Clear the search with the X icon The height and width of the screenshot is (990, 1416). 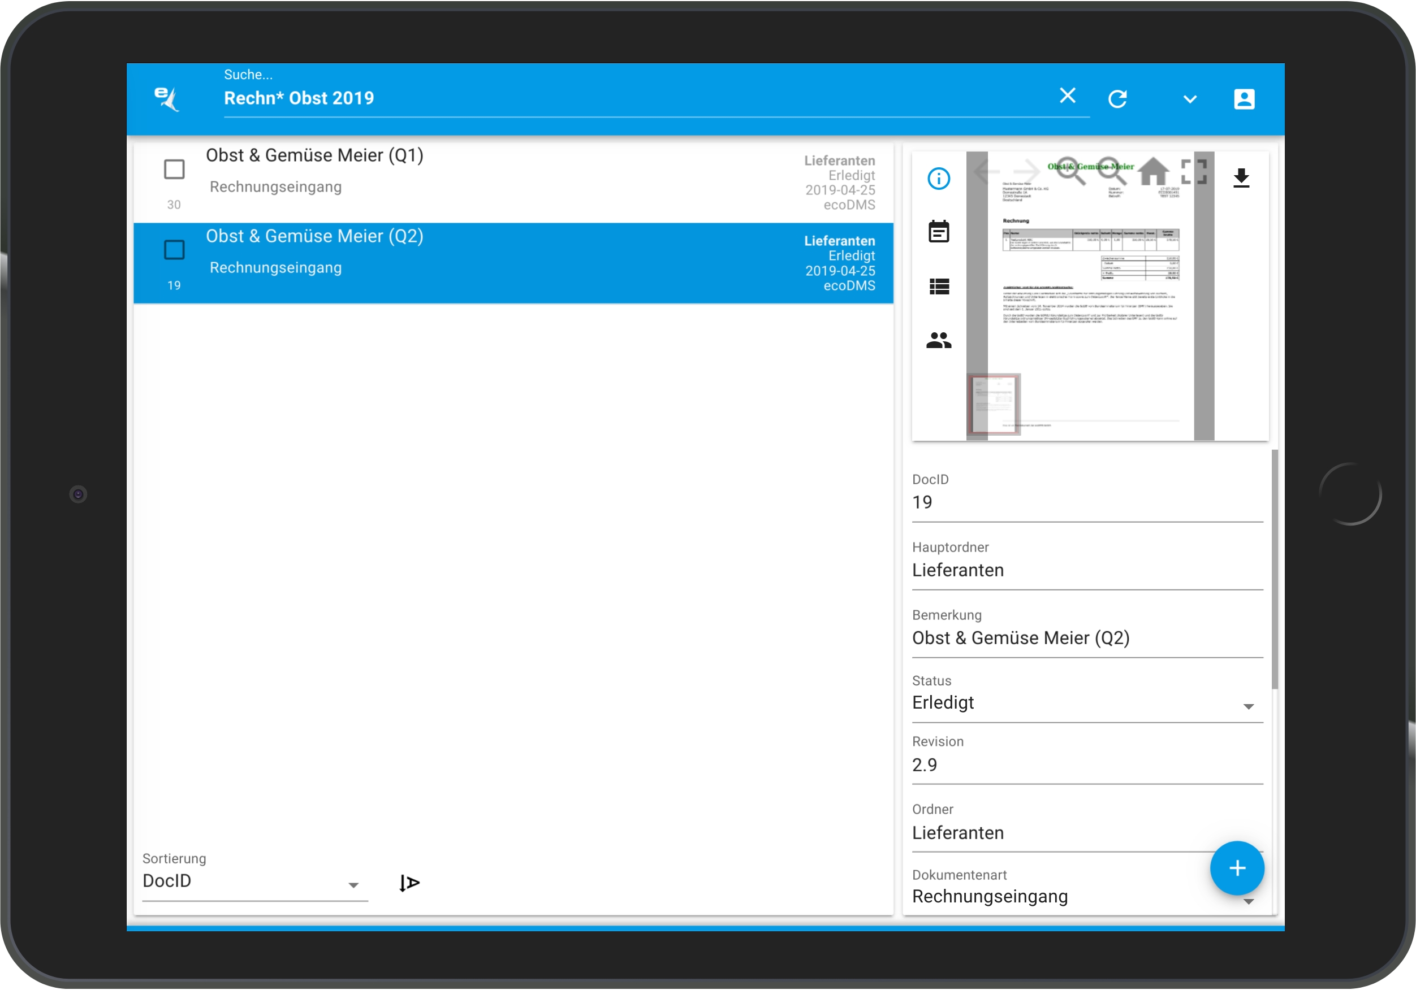(1067, 95)
